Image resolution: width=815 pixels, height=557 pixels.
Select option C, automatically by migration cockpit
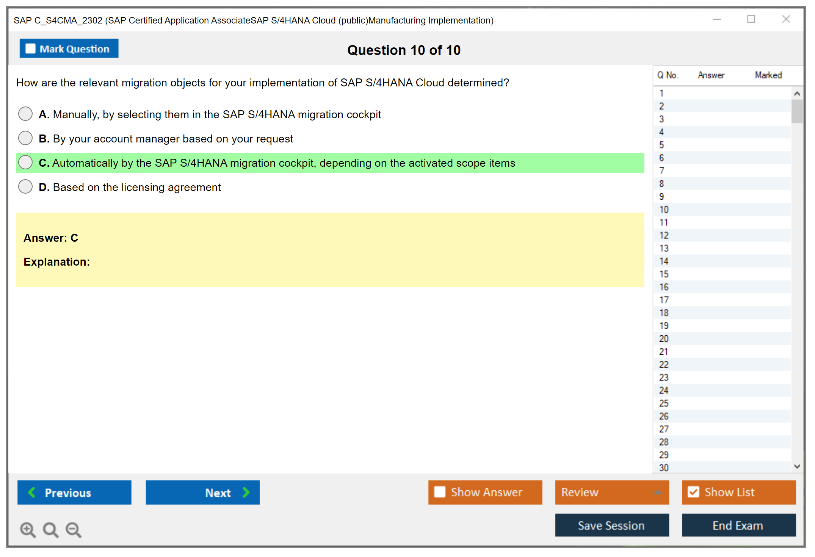pyautogui.click(x=25, y=162)
